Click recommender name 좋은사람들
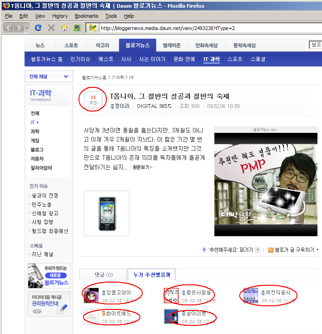 click(x=198, y=293)
